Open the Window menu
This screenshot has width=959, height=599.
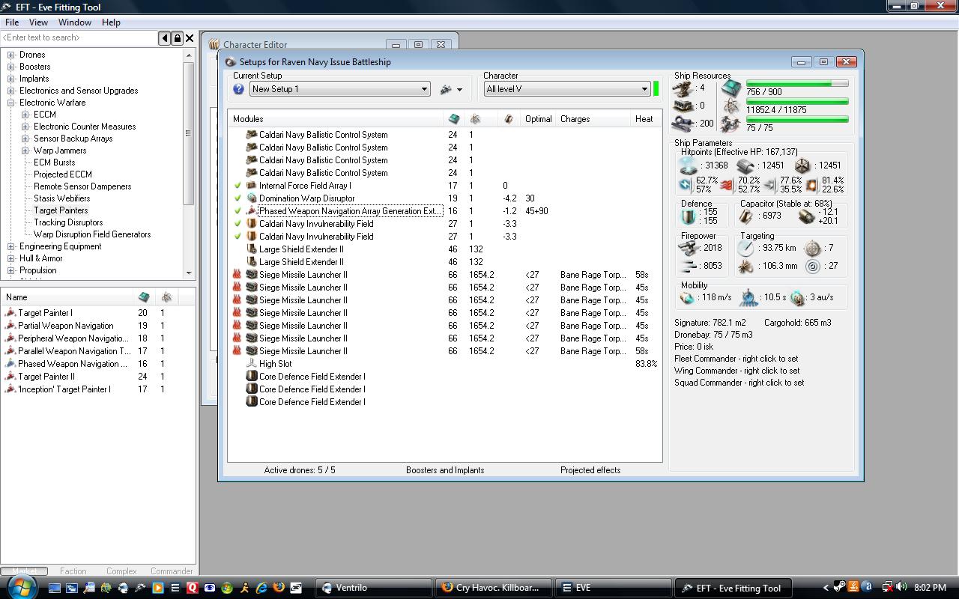point(74,22)
